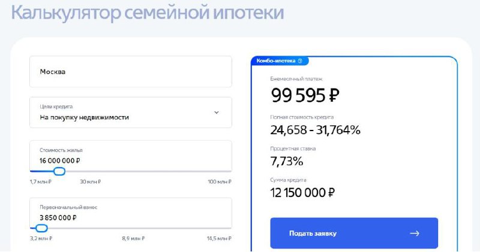
Task: Select the 30 млн ₽ slider mark
Action: click(90, 182)
